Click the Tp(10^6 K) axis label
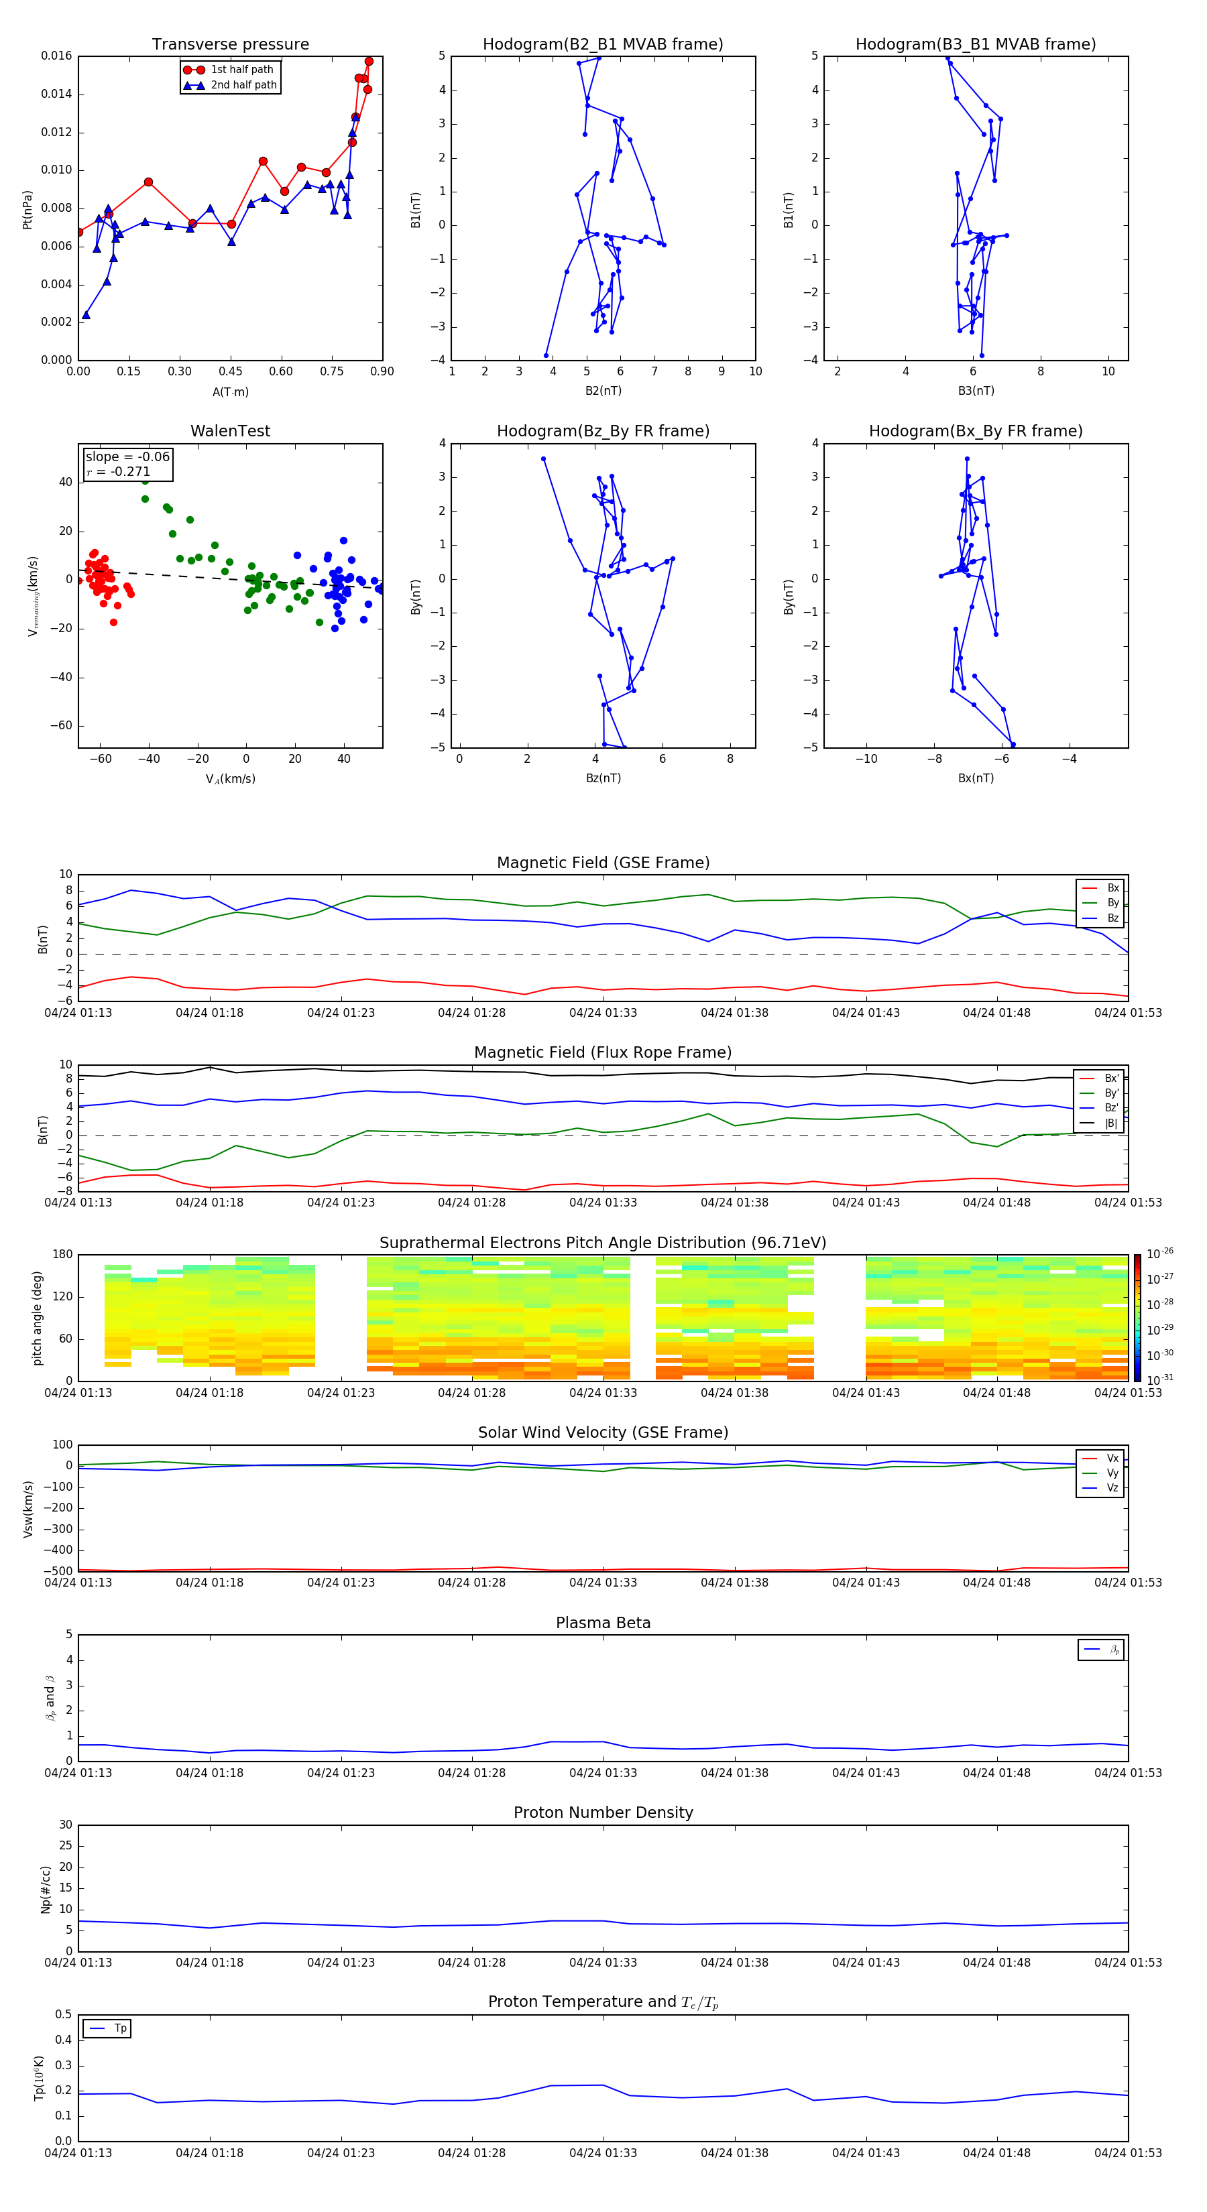The width and height of the screenshot is (1207, 2212). tap(39, 2078)
